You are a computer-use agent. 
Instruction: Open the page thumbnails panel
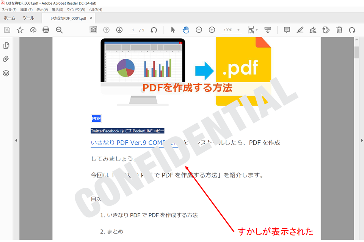click(x=6, y=46)
